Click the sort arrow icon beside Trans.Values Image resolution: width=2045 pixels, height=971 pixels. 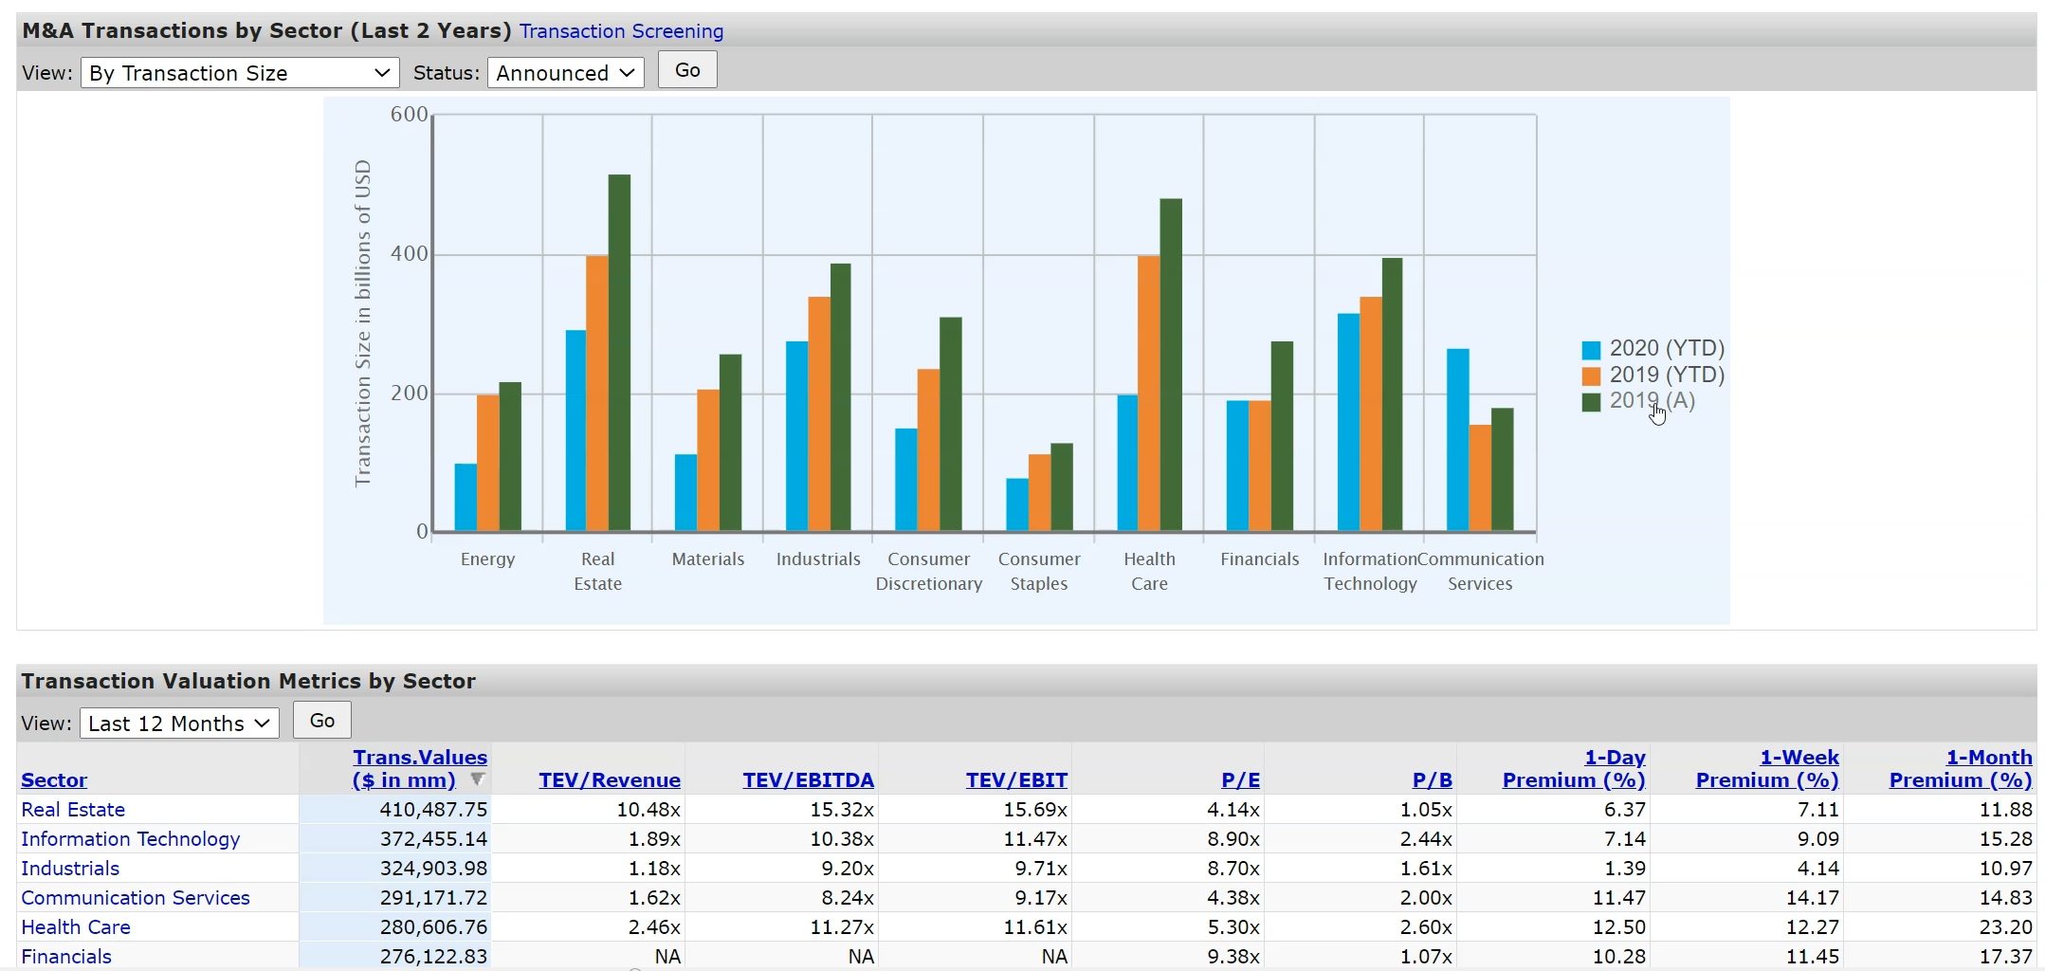pos(477,779)
